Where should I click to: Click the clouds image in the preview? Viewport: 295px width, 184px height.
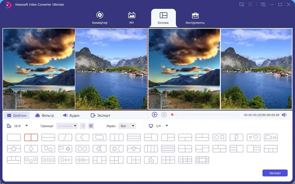coord(184,69)
